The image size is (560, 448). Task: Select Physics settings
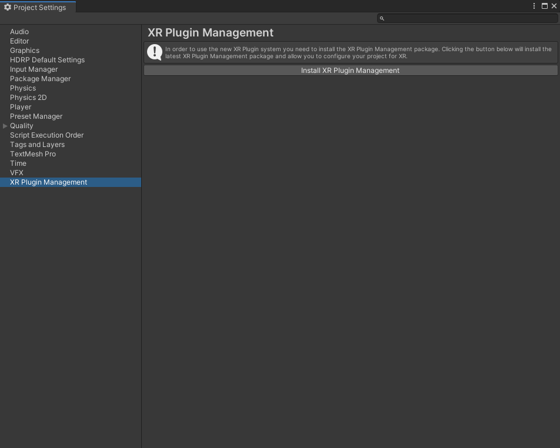tap(23, 88)
